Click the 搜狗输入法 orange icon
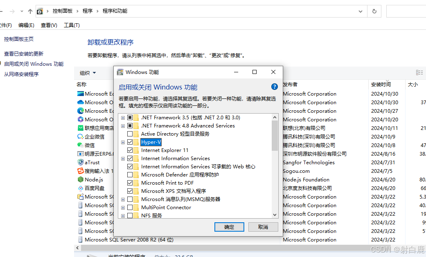This screenshot has width=426, height=257. click(x=81, y=171)
